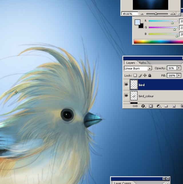Open the Fill slider arrow
The image size is (183, 184).
pyautogui.click(x=179, y=75)
